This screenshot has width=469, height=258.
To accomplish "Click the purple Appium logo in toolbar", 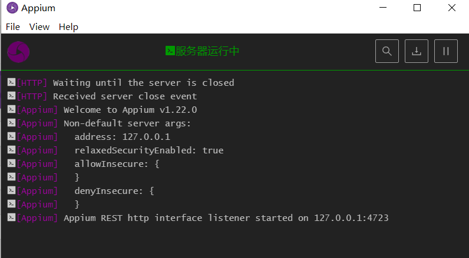I will click(18, 52).
